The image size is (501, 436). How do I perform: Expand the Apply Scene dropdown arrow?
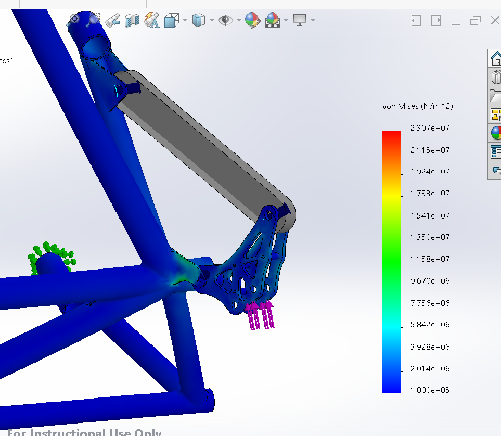(x=286, y=21)
